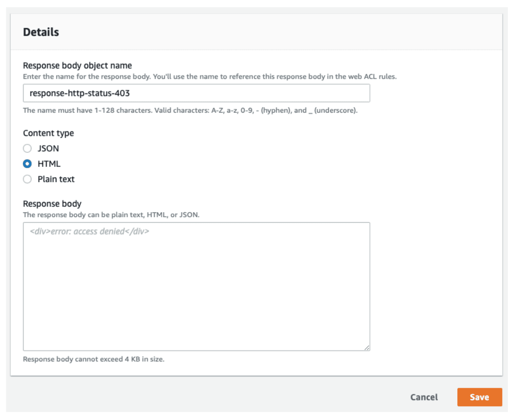The image size is (508, 415).
Task: Click the "JSON" label text
Action: (48, 149)
